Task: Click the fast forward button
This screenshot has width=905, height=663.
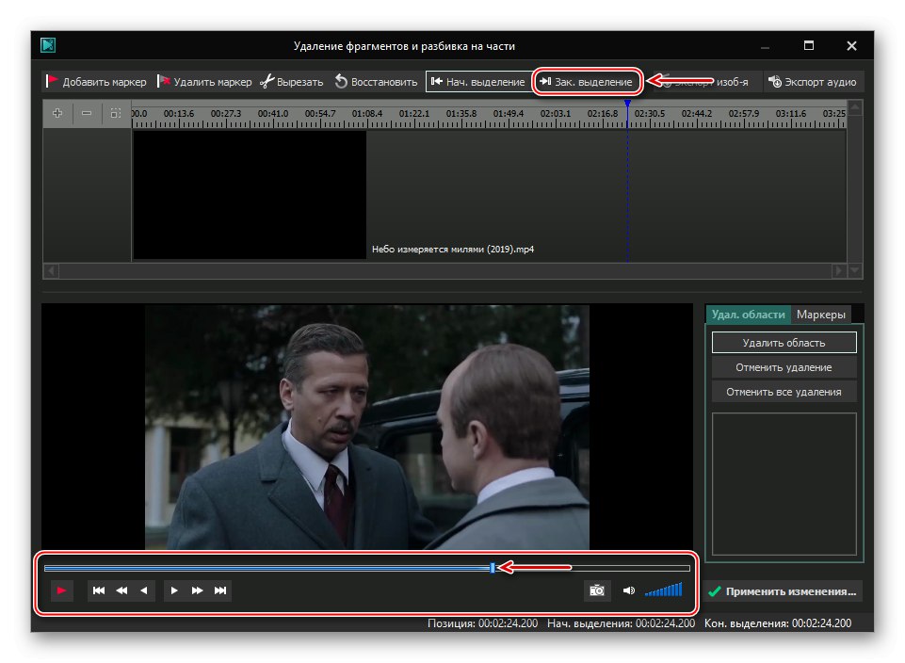Action: point(198,590)
